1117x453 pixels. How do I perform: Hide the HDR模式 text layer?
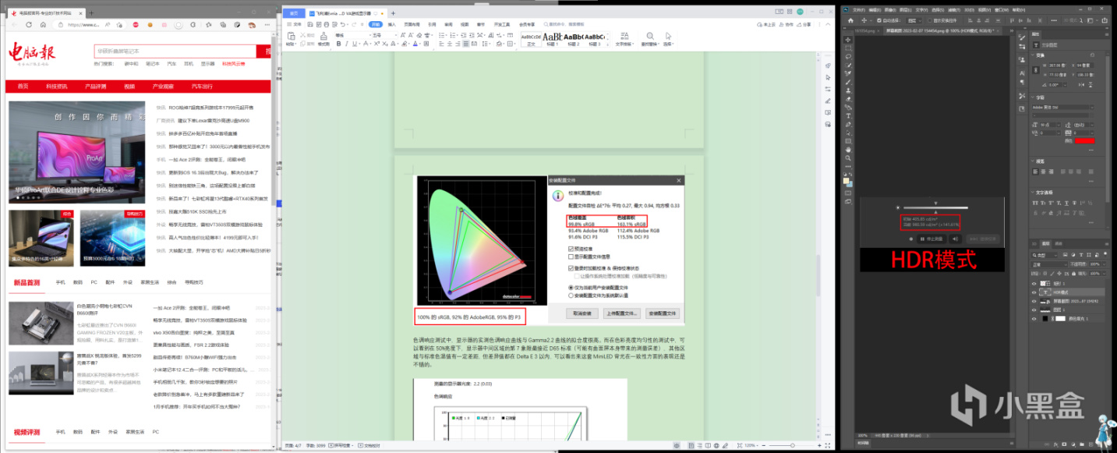(x=1034, y=292)
